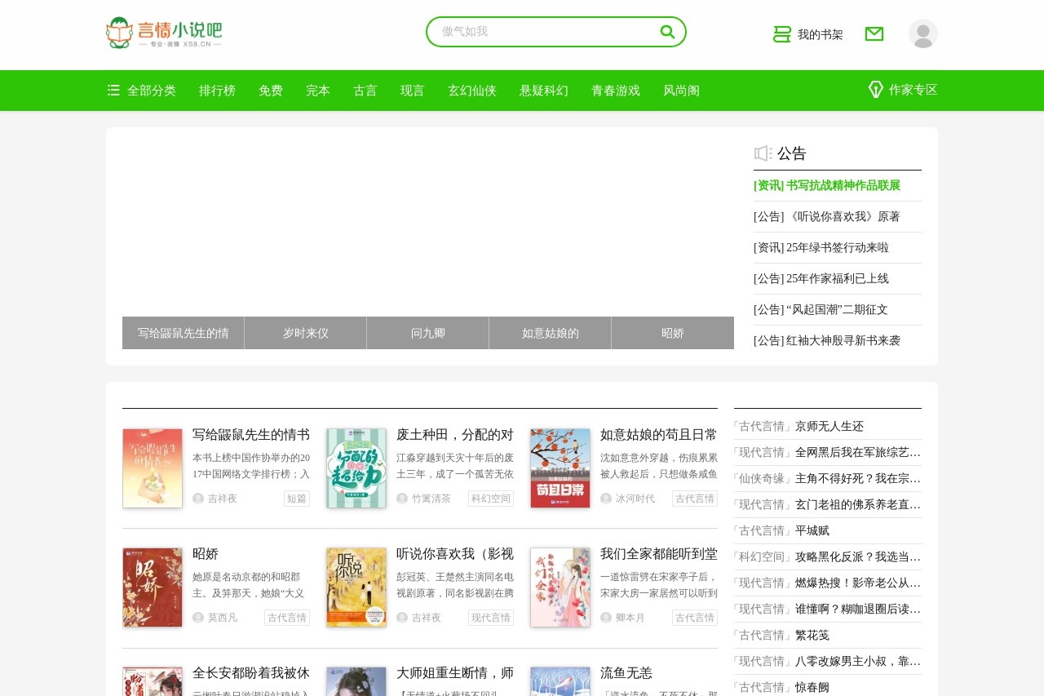The width and height of the screenshot is (1044, 696).
Task: Select banner tab 昭娇
Action: [673, 333]
